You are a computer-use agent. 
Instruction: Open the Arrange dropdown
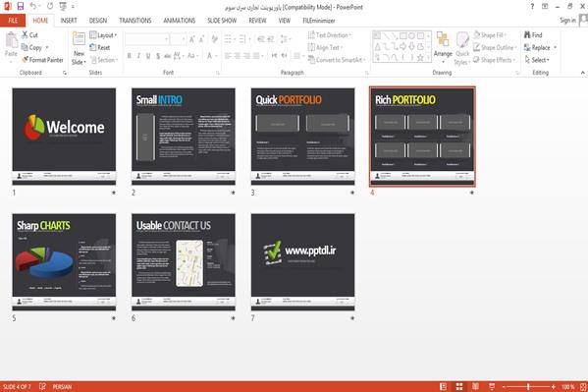(x=443, y=48)
